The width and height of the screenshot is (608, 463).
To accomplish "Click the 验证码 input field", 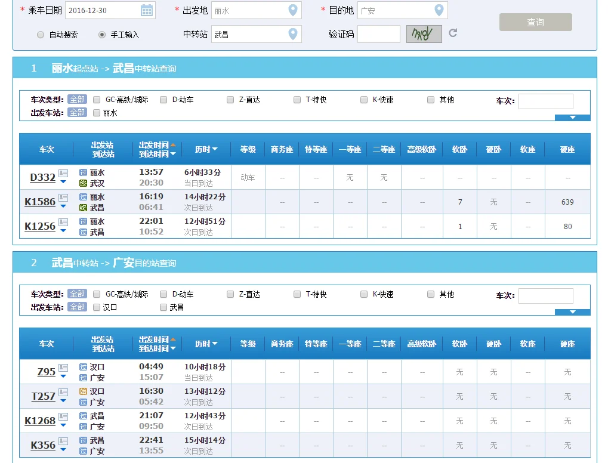I will (x=378, y=34).
